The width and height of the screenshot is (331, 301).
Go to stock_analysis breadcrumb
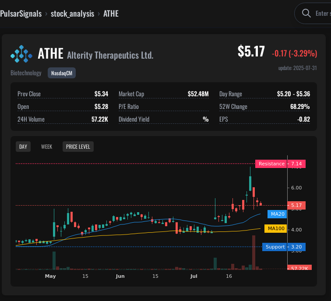pos(72,14)
